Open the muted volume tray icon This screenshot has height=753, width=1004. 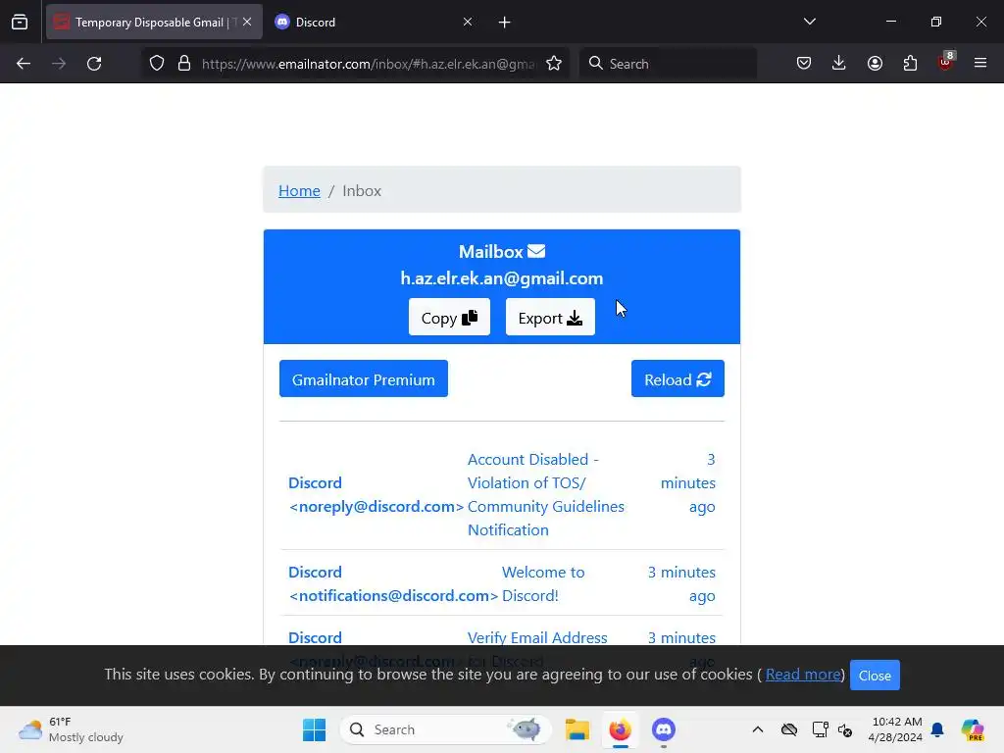845,729
